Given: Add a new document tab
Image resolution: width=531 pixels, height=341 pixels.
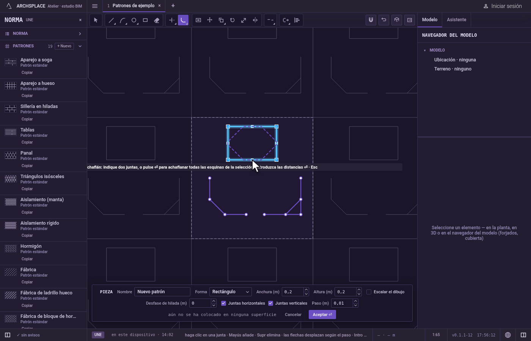Looking at the screenshot, I should [x=173, y=6].
